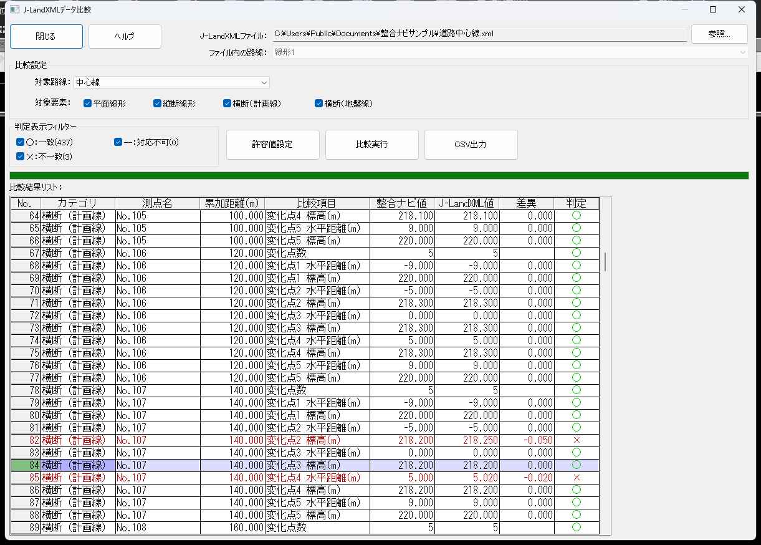
Task: Click the 参照... browse button
Action: pyautogui.click(x=719, y=34)
